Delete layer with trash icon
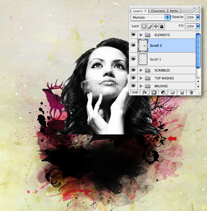This screenshot has height=211, width=207. (x=191, y=92)
